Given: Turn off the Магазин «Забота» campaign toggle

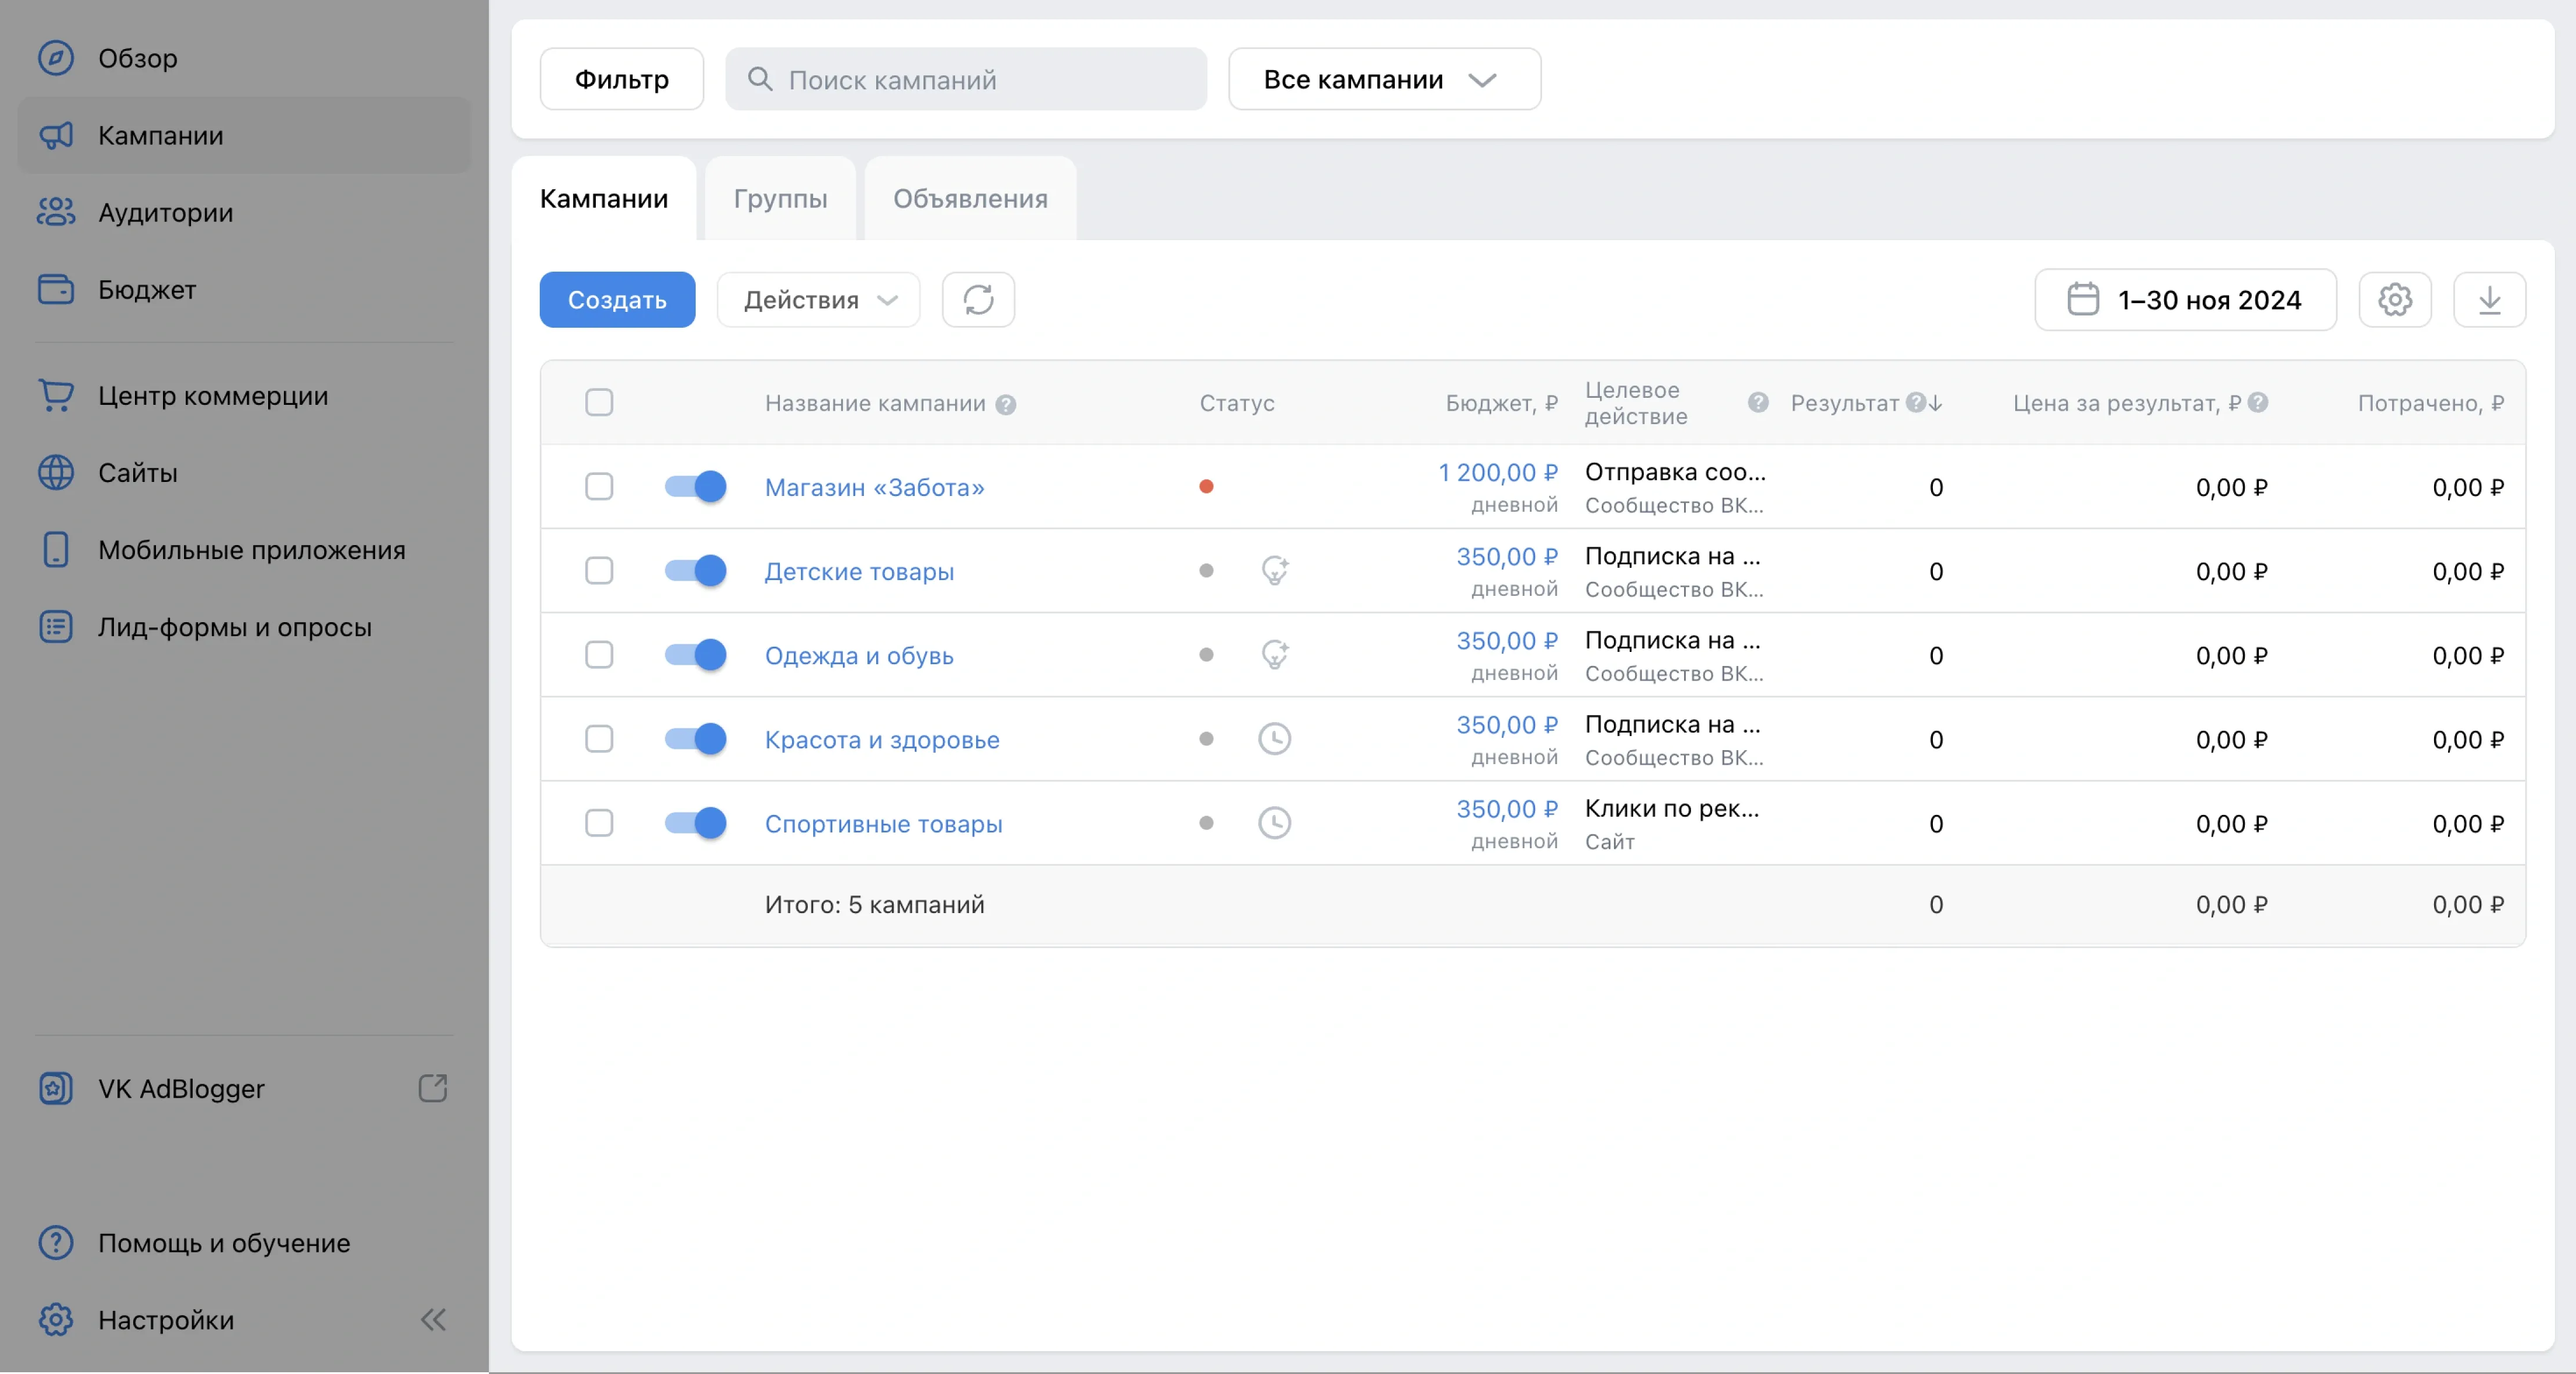Looking at the screenshot, I should pyautogui.click(x=695, y=486).
